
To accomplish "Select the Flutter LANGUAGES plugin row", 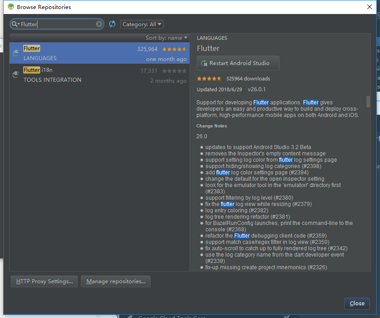I will pos(100,53).
